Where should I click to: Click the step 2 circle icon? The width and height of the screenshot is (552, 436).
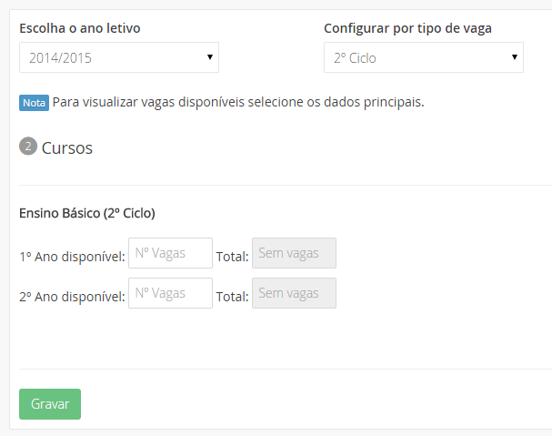click(28, 147)
